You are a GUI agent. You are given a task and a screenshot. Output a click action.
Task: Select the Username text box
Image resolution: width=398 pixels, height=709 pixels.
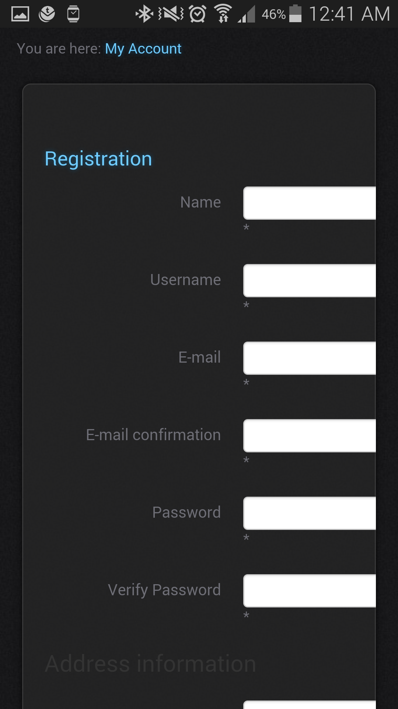coord(310,281)
